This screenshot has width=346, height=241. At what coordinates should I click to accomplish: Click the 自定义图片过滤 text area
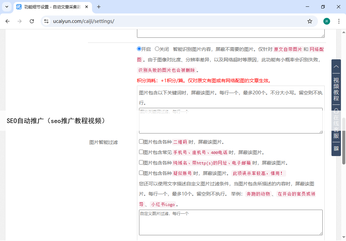[x=230, y=222]
